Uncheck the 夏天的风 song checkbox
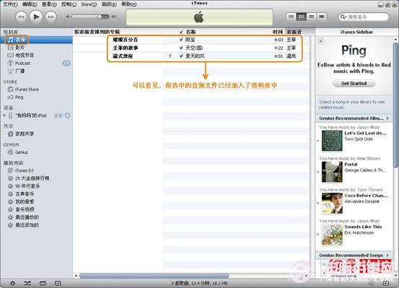399x288 pixels. (x=181, y=56)
